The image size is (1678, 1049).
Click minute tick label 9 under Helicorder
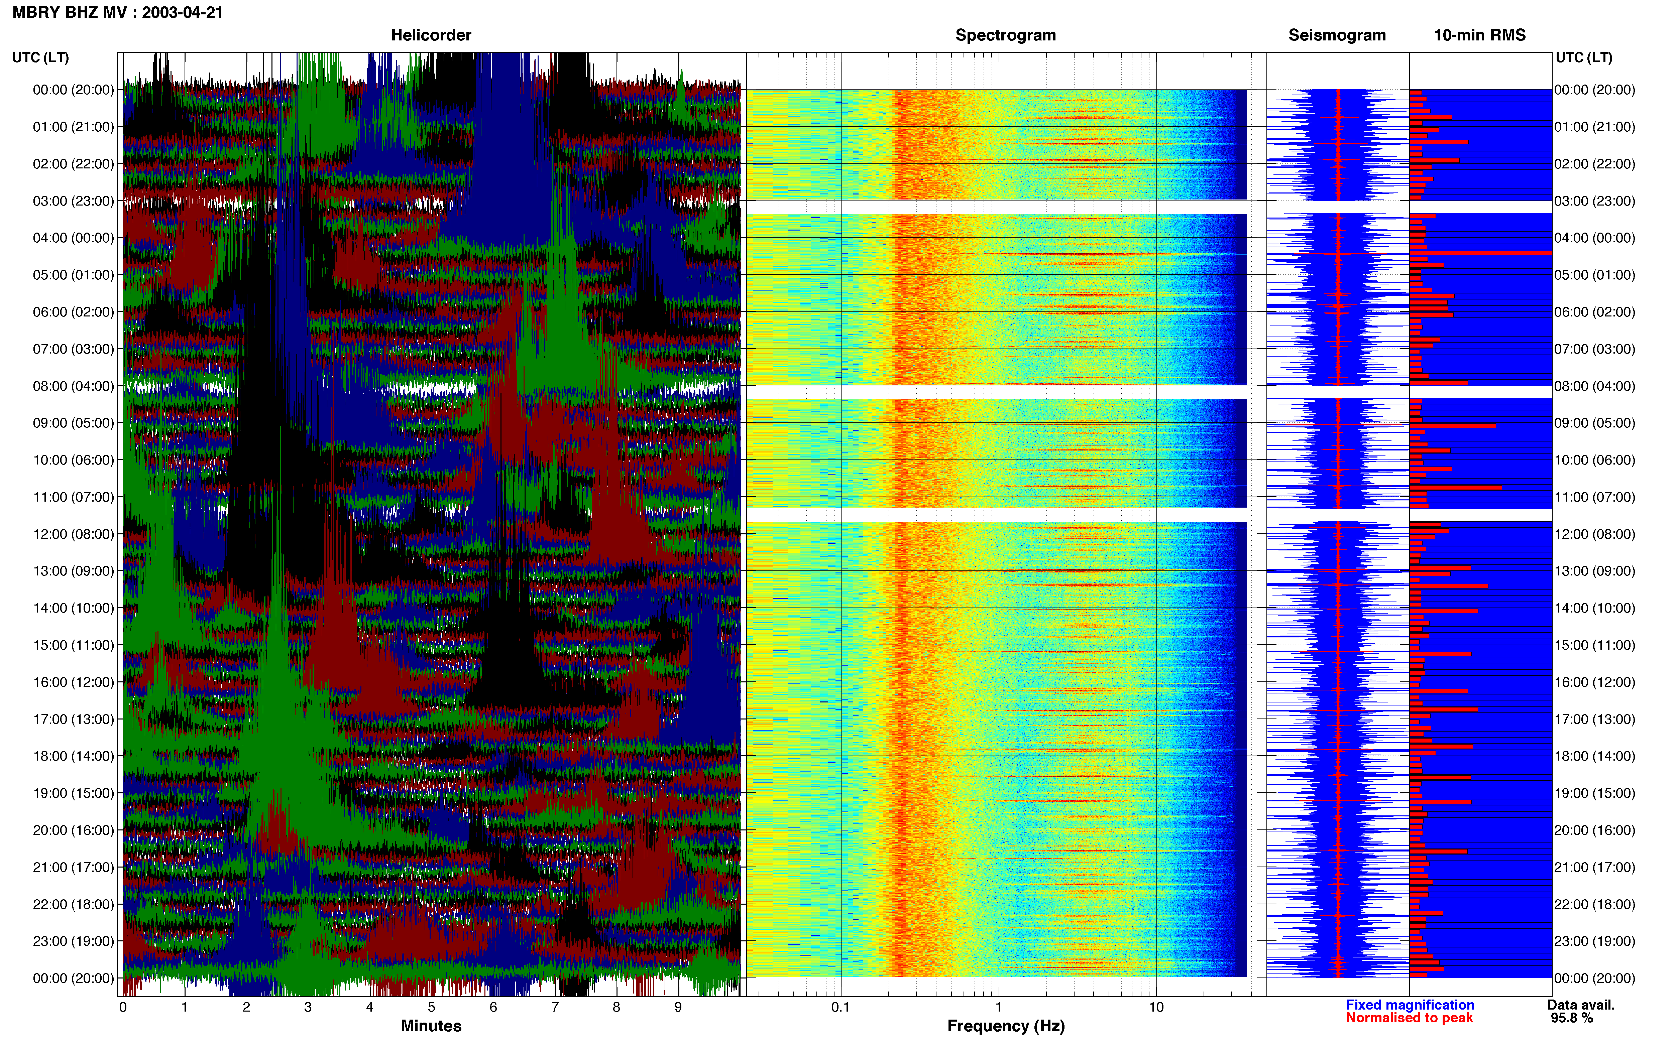coord(678,1007)
